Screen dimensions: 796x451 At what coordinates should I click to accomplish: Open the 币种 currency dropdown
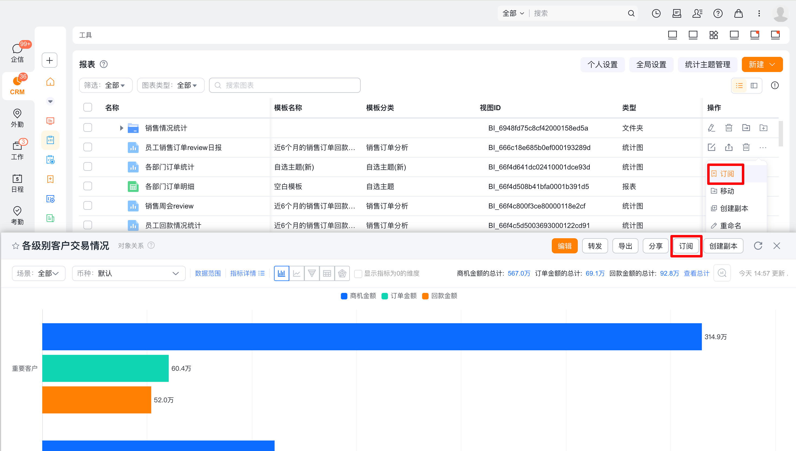click(129, 273)
